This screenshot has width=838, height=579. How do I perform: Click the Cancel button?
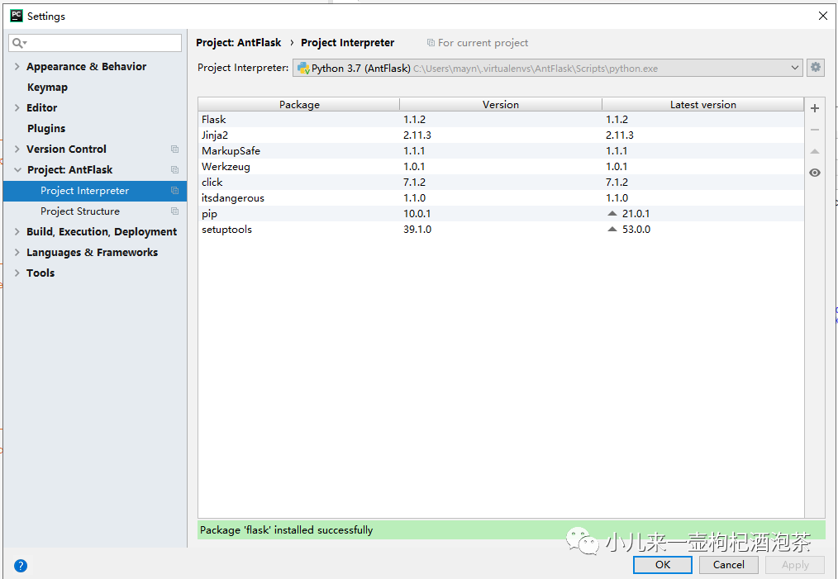pyautogui.click(x=728, y=565)
